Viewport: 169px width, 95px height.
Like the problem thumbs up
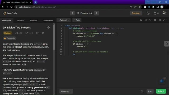17,33
